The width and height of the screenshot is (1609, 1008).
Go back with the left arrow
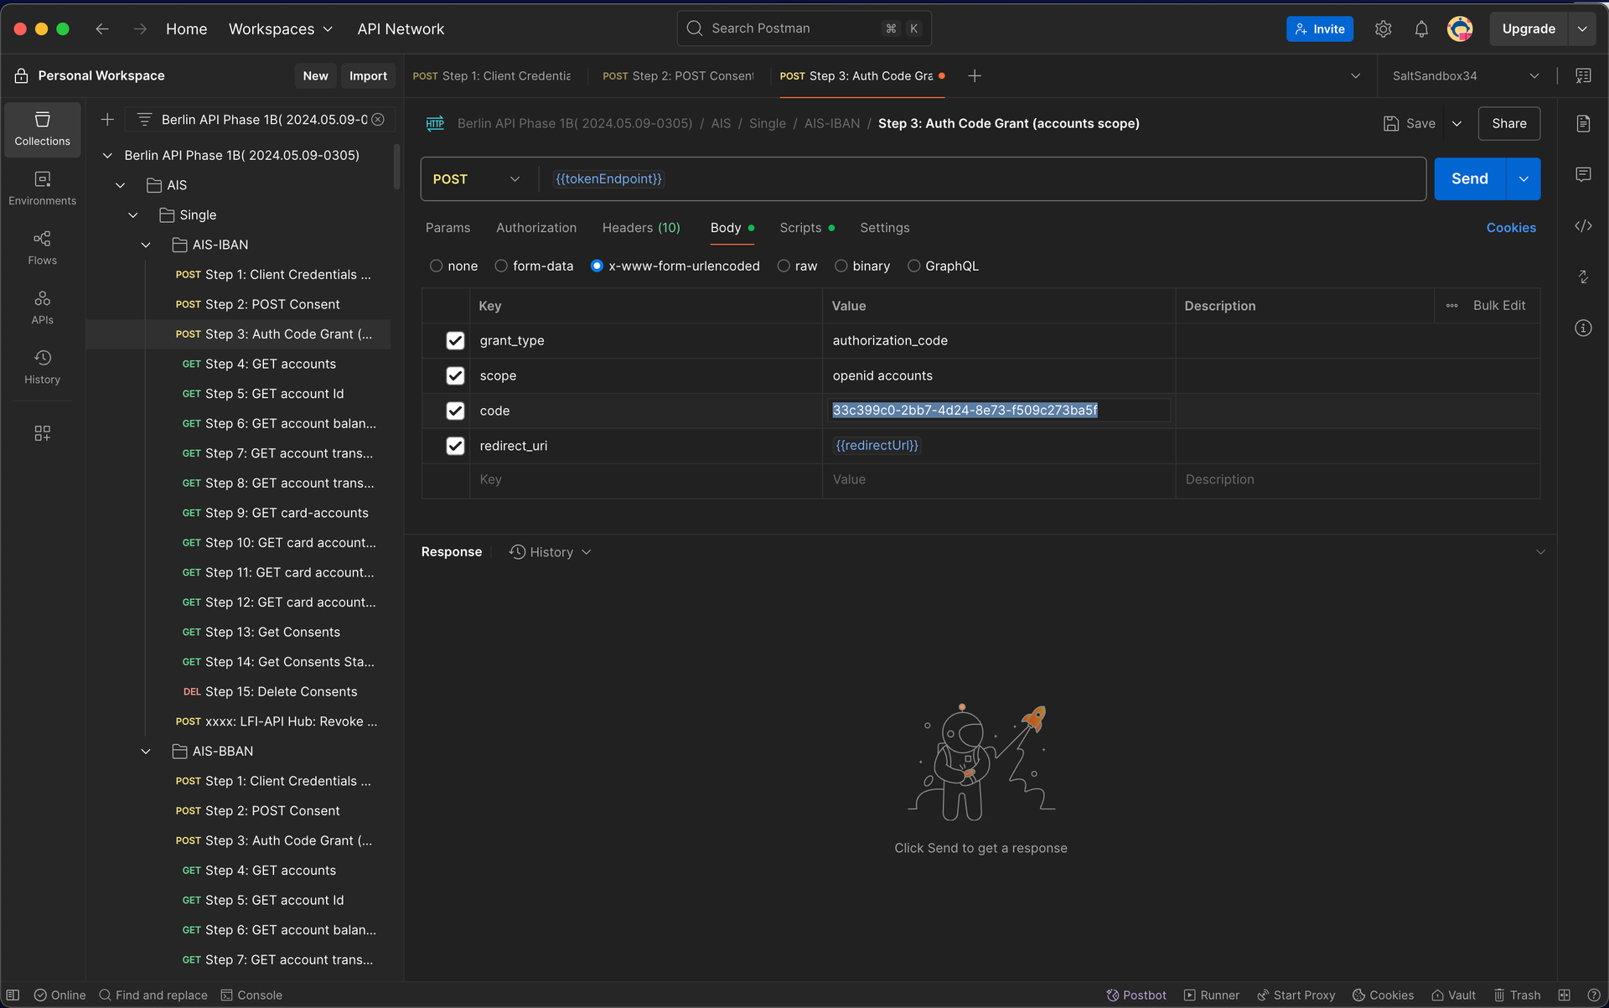pyautogui.click(x=102, y=28)
